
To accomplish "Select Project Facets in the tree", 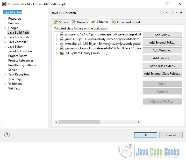I will click(x=18, y=56).
